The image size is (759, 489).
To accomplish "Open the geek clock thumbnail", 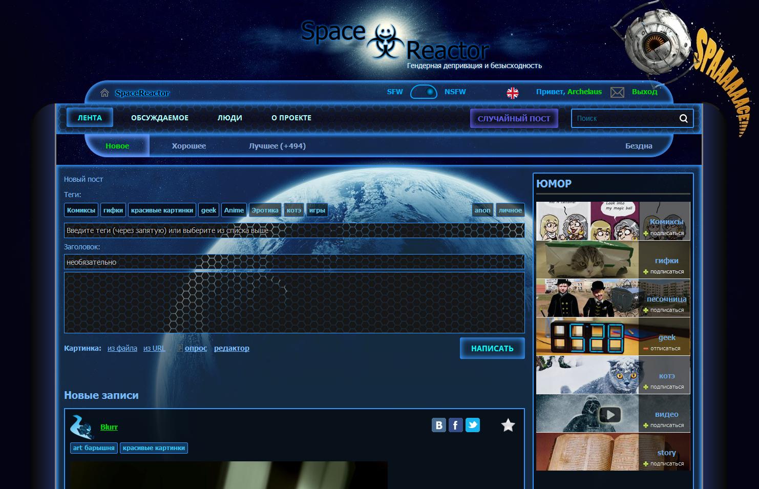I will click(x=587, y=336).
